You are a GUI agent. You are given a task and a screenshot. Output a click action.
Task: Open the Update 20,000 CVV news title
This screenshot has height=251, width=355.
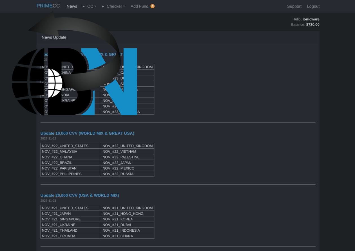point(80,195)
